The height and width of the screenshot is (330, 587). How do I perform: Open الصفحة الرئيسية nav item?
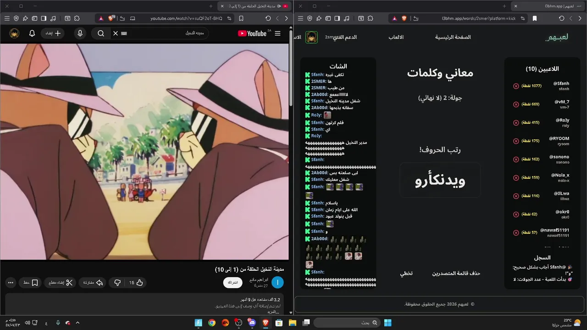click(453, 37)
